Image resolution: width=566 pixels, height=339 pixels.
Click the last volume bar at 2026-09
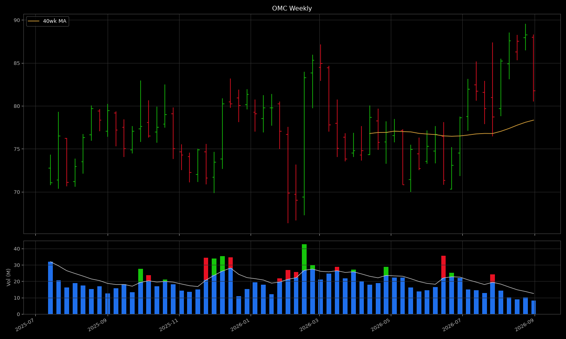533,307
